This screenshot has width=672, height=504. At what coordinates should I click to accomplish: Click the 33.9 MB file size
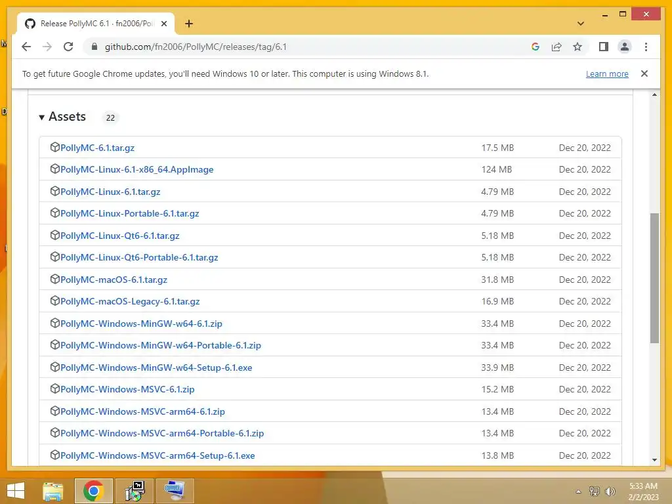click(x=497, y=367)
